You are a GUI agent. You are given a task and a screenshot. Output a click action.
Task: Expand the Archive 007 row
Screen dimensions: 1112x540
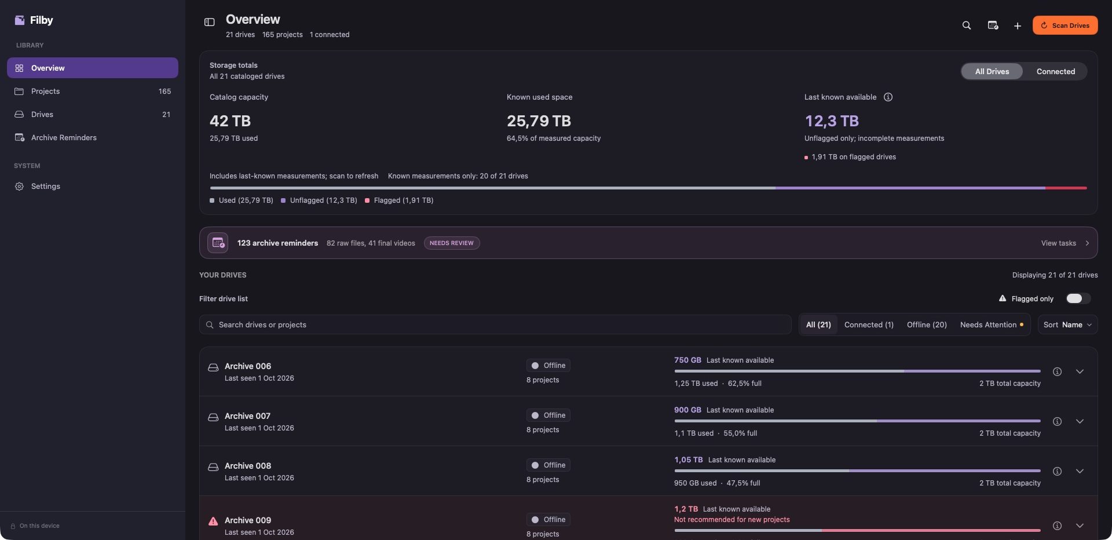tap(1080, 421)
